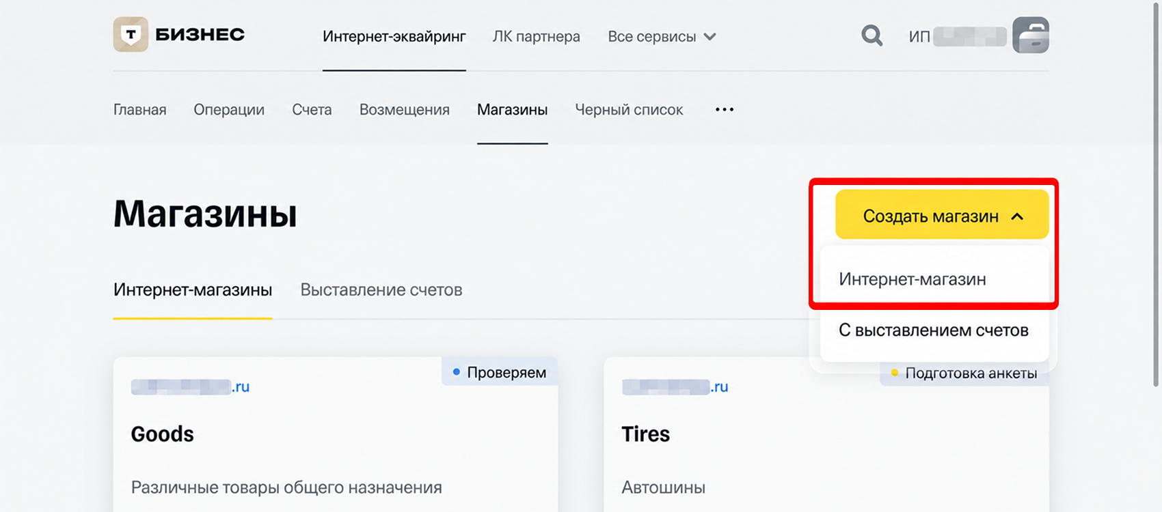Screen dimensions: 1162x512
Task: Switch to the Операции tab
Action: 229,110
